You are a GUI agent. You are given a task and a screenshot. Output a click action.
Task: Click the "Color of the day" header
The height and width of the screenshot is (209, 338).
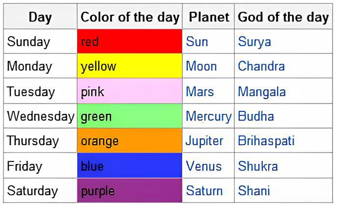(x=130, y=17)
